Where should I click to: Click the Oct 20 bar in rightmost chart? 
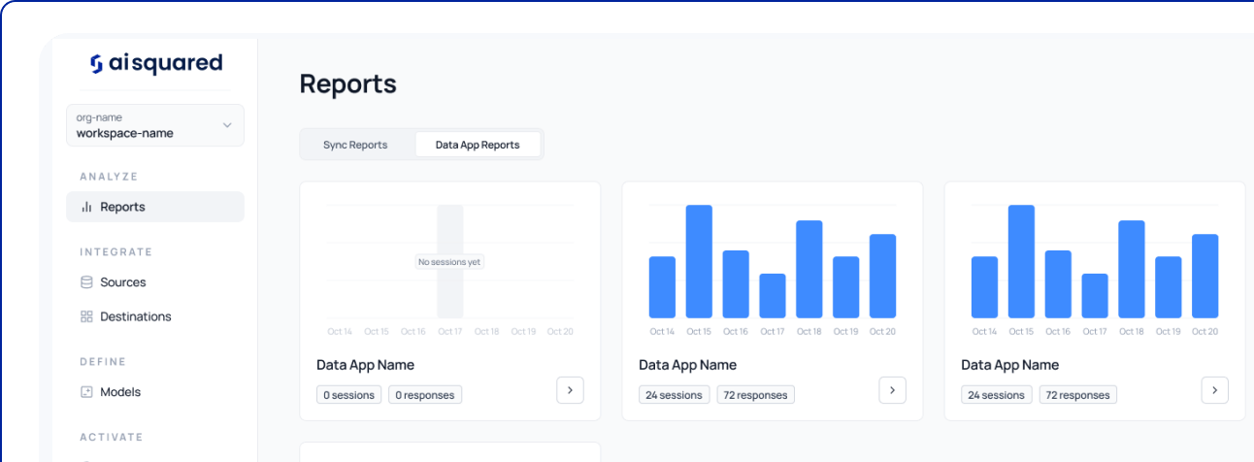(x=1204, y=276)
